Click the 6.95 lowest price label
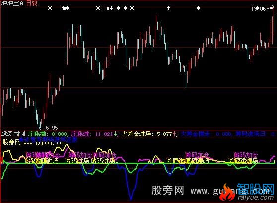The height and width of the screenshot is (203, 277). [52, 128]
